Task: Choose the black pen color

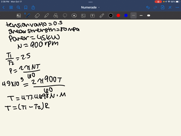Action: pos(111,15)
